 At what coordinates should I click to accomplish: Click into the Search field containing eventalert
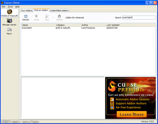click(x=139, y=18)
